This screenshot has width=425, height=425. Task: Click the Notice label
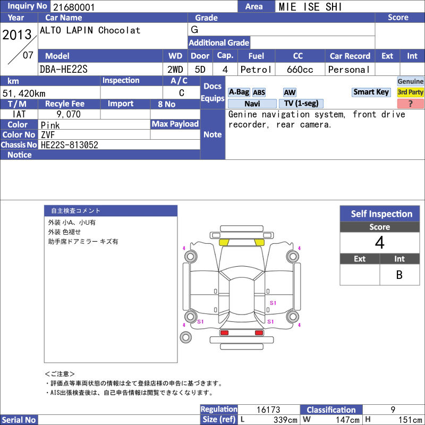(x=20, y=155)
